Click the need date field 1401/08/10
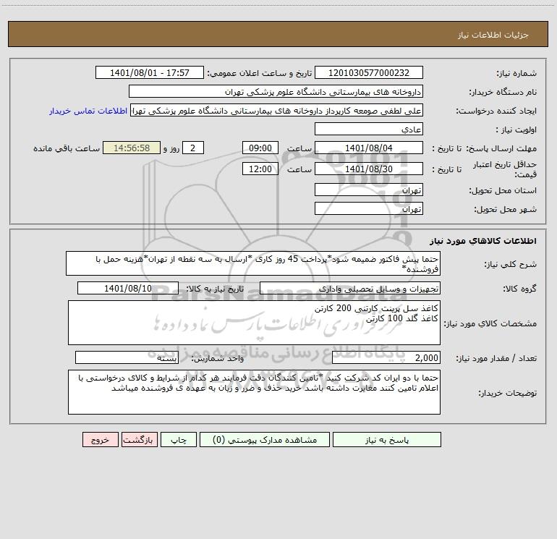Viewport: 557px width, 539px height. click(128, 288)
